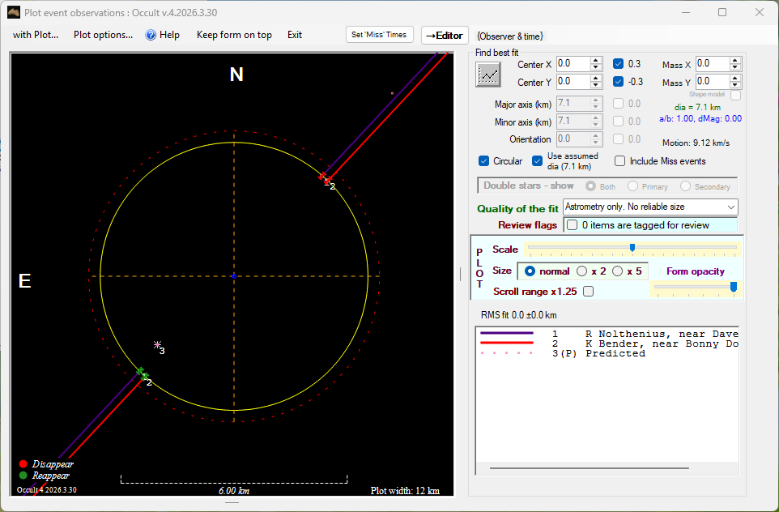The height and width of the screenshot is (512, 779).
Task: Click the RMS fit 0.0 ±0.0 km text
Action: coord(519,315)
